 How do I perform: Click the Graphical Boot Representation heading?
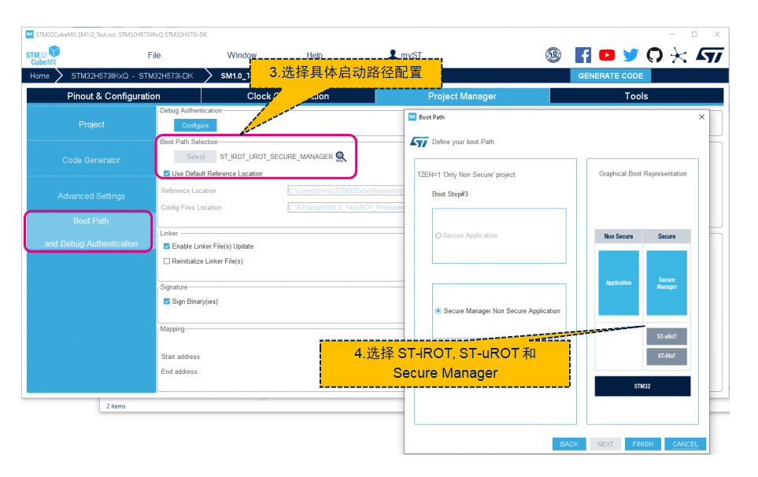(642, 173)
